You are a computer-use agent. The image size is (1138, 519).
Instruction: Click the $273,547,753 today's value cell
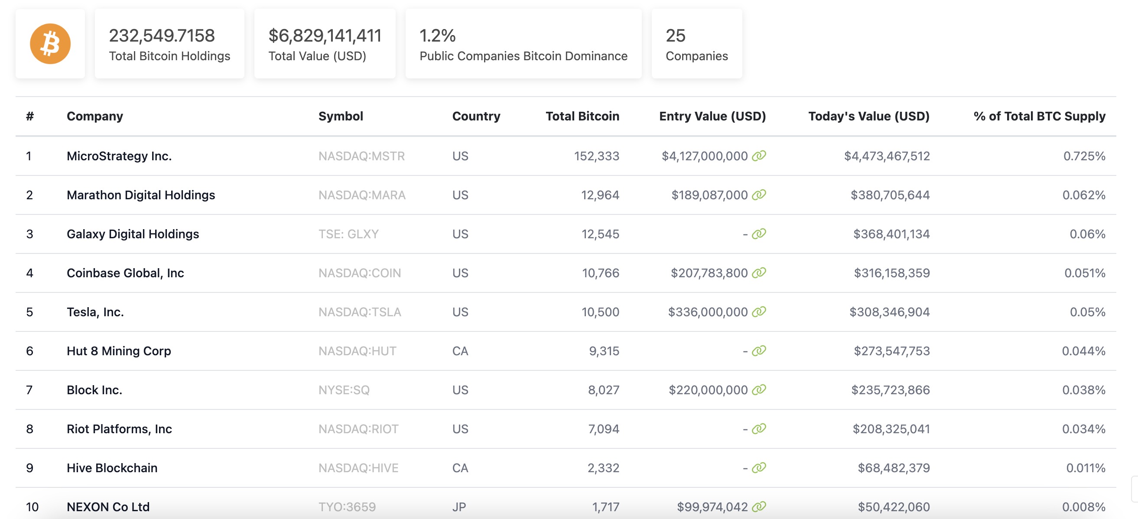click(891, 351)
